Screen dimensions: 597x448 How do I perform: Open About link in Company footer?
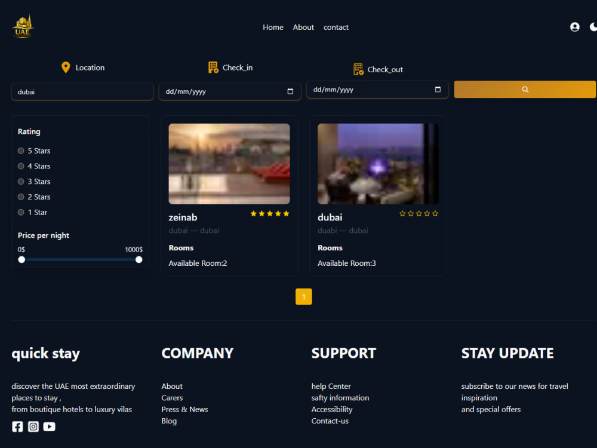(x=172, y=386)
